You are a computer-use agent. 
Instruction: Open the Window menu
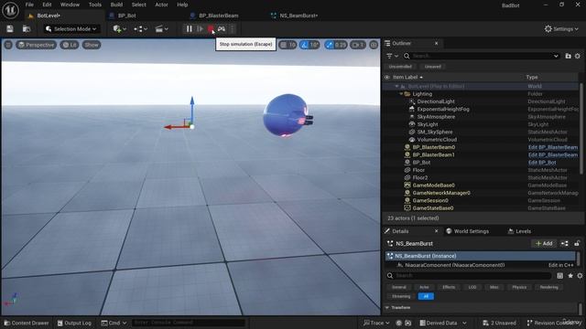tap(70, 5)
